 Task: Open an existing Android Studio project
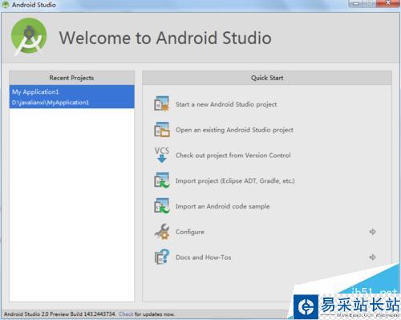(234, 130)
